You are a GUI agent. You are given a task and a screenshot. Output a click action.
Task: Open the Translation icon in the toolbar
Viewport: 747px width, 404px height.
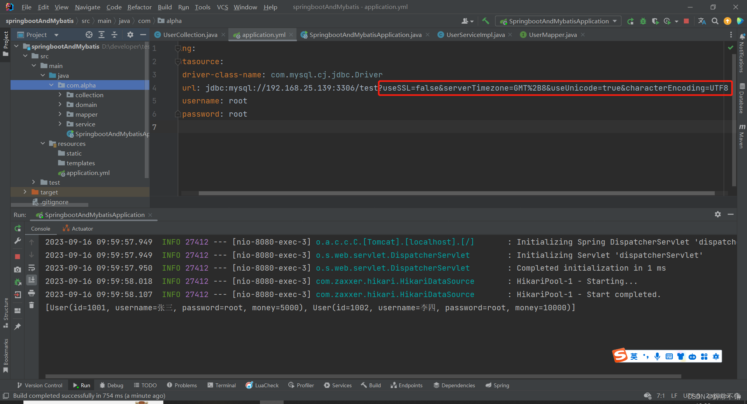(x=702, y=21)
